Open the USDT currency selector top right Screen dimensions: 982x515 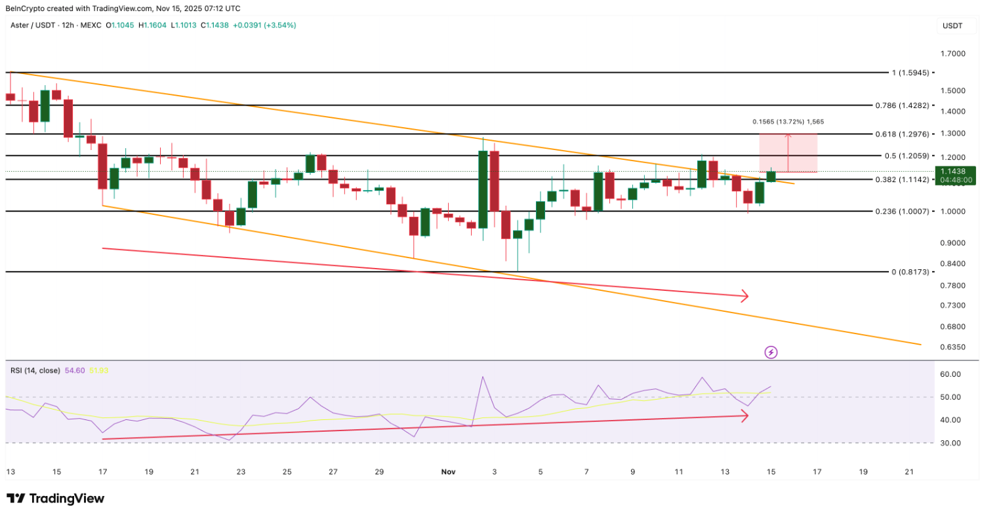pos(951,26)
